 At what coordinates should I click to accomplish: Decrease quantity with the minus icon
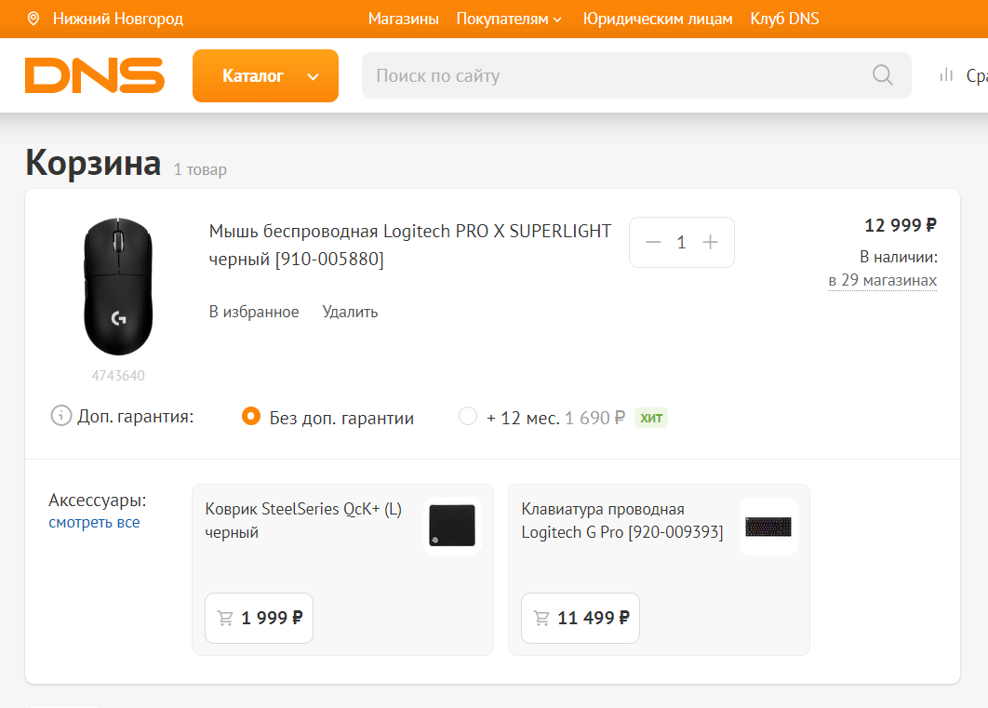pos(653,242)
